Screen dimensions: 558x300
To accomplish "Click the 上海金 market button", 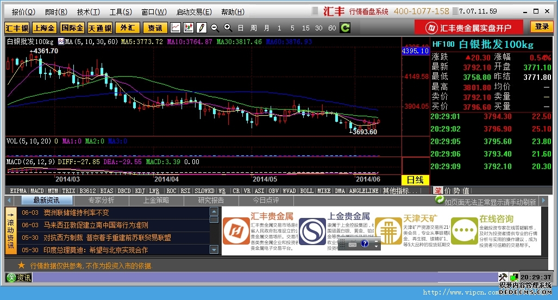I will click(45, 28).
